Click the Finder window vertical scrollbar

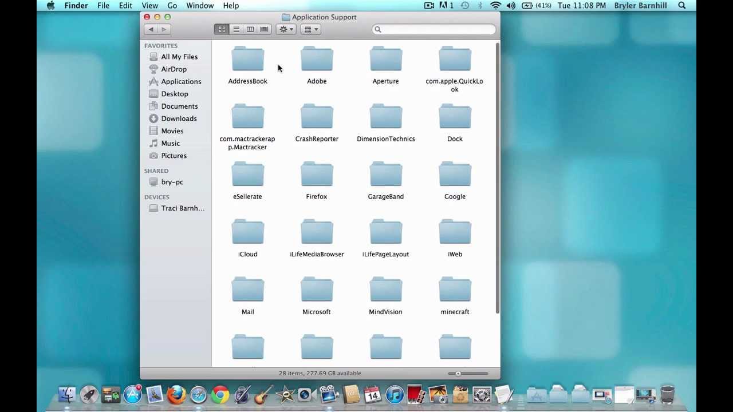click(497, 177)
